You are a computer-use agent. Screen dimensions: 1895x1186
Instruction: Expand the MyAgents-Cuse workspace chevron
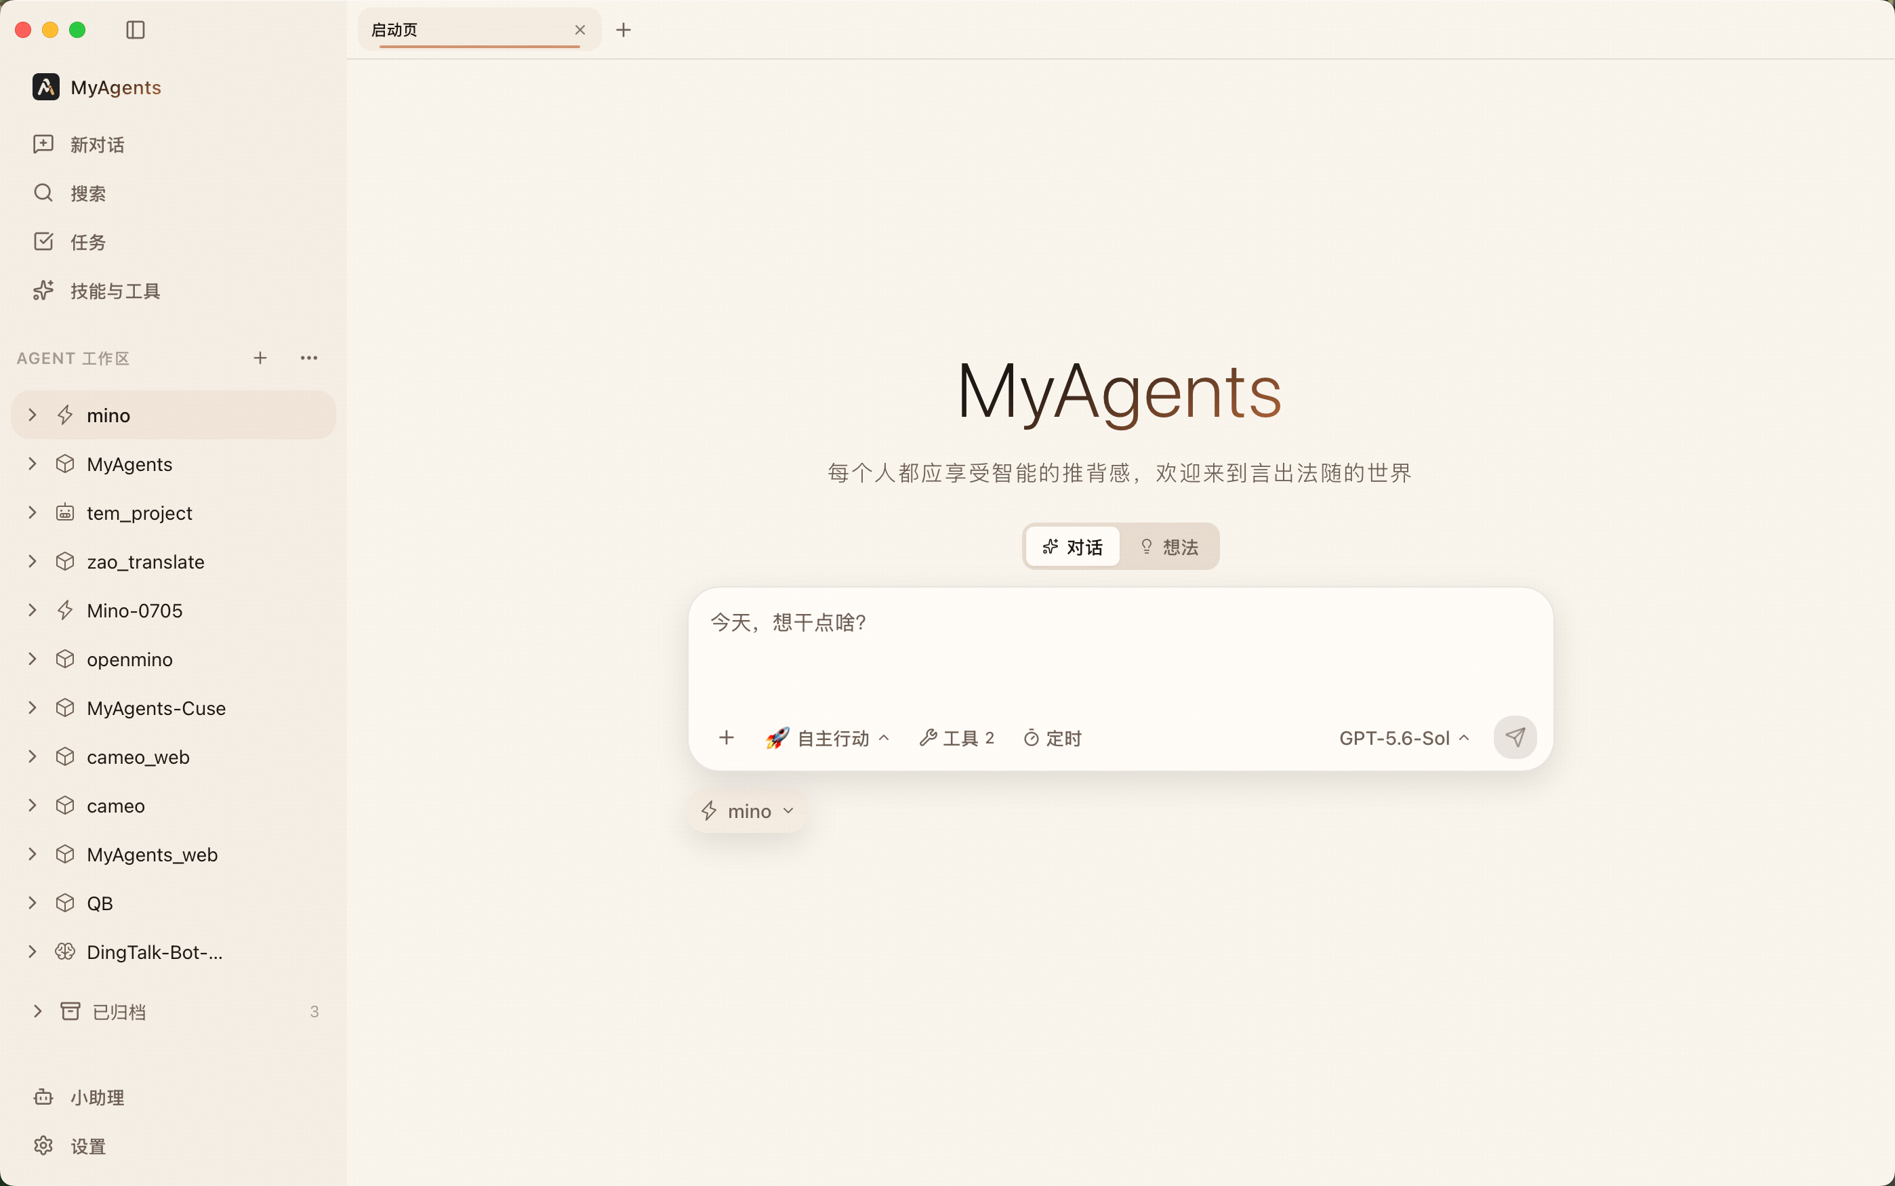pos(32,708)
